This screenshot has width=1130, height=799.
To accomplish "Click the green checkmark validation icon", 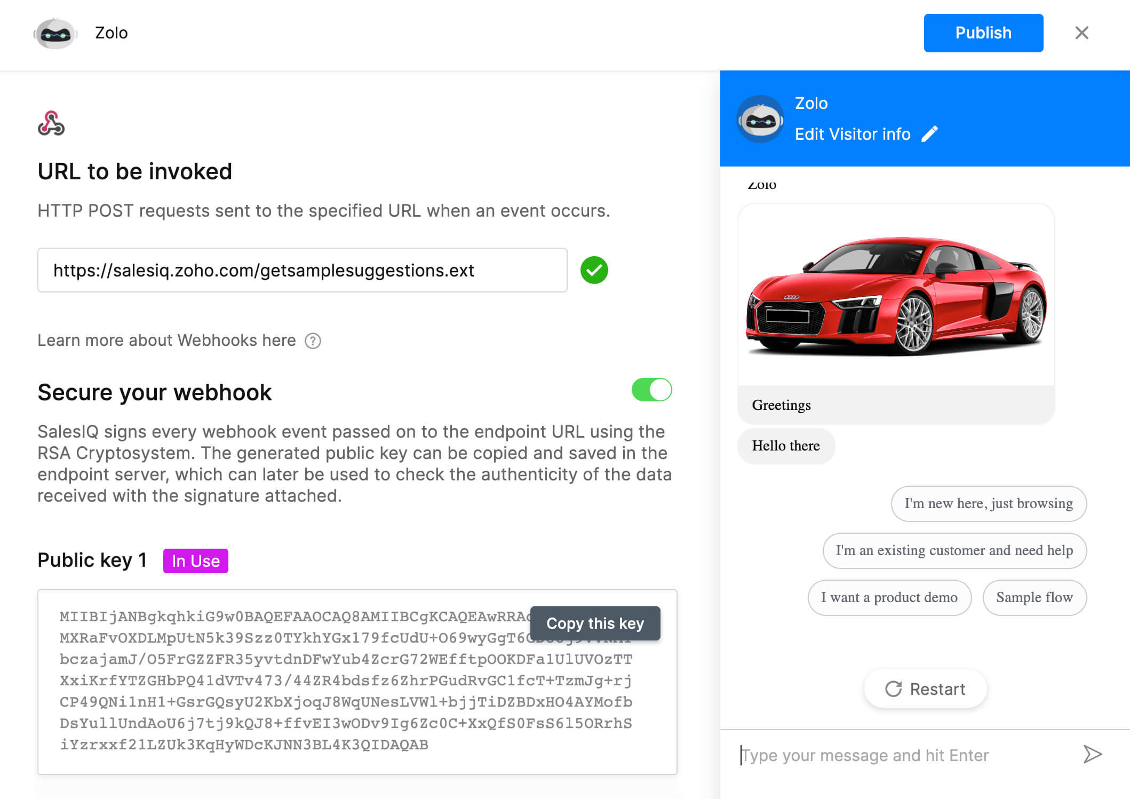I will [595, 271].
